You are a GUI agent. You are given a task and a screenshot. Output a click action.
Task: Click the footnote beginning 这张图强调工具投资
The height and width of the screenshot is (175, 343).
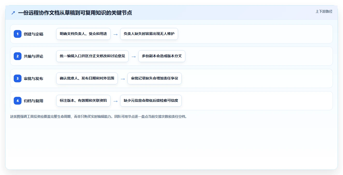point(99,116)
